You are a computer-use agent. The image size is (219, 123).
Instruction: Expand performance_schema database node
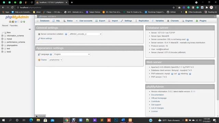pos(2,42)
